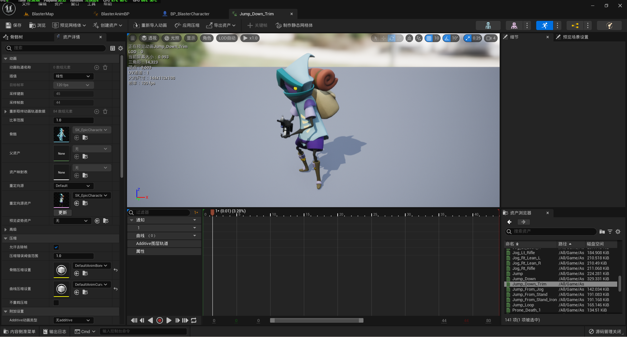Toggle animation loop playback
This screenshot has height=337, width=627.
click(194, 320)
